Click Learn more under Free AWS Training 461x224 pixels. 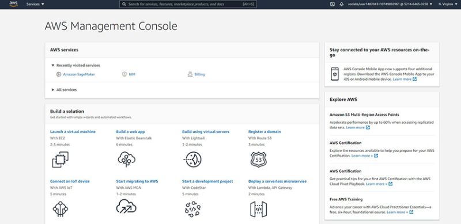397,212
